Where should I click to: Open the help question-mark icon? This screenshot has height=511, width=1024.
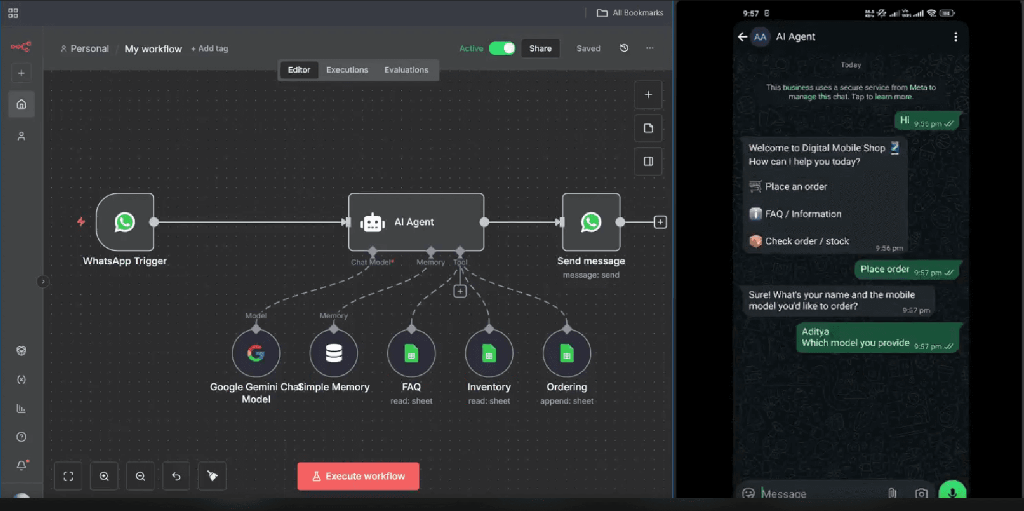[x=21, y=437]
